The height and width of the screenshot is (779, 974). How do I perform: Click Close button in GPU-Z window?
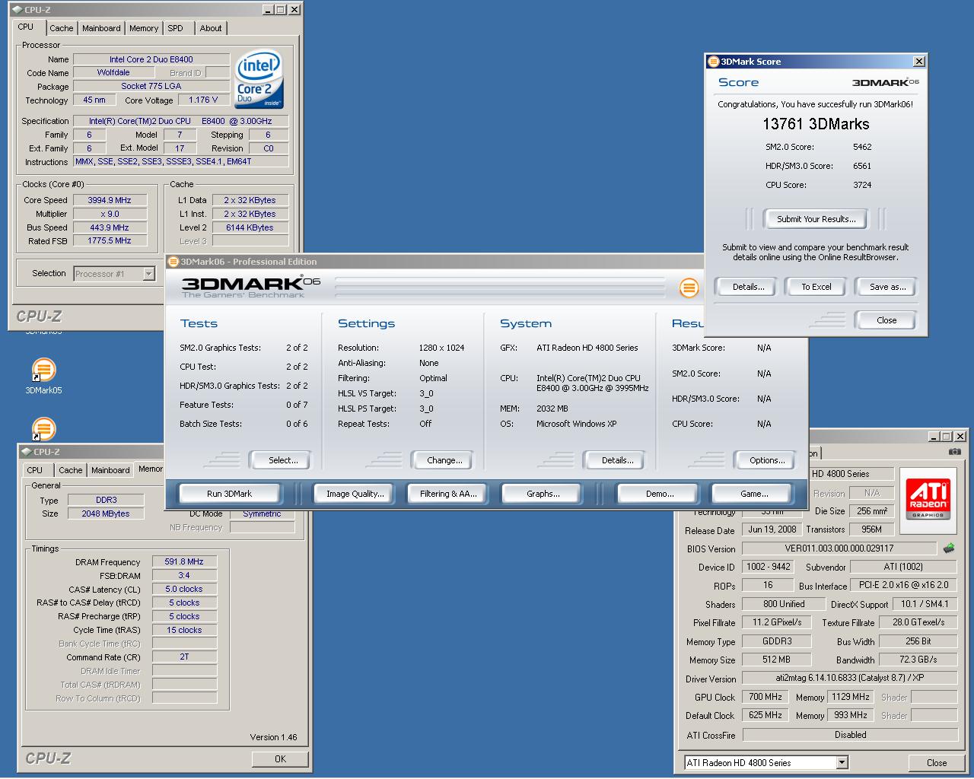coord(937,762)
